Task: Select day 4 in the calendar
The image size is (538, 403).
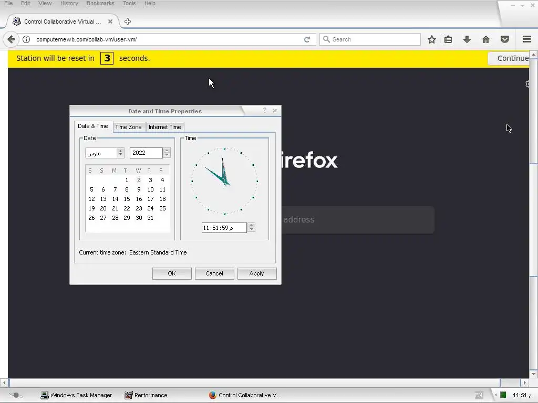Action: coord(162,180)
